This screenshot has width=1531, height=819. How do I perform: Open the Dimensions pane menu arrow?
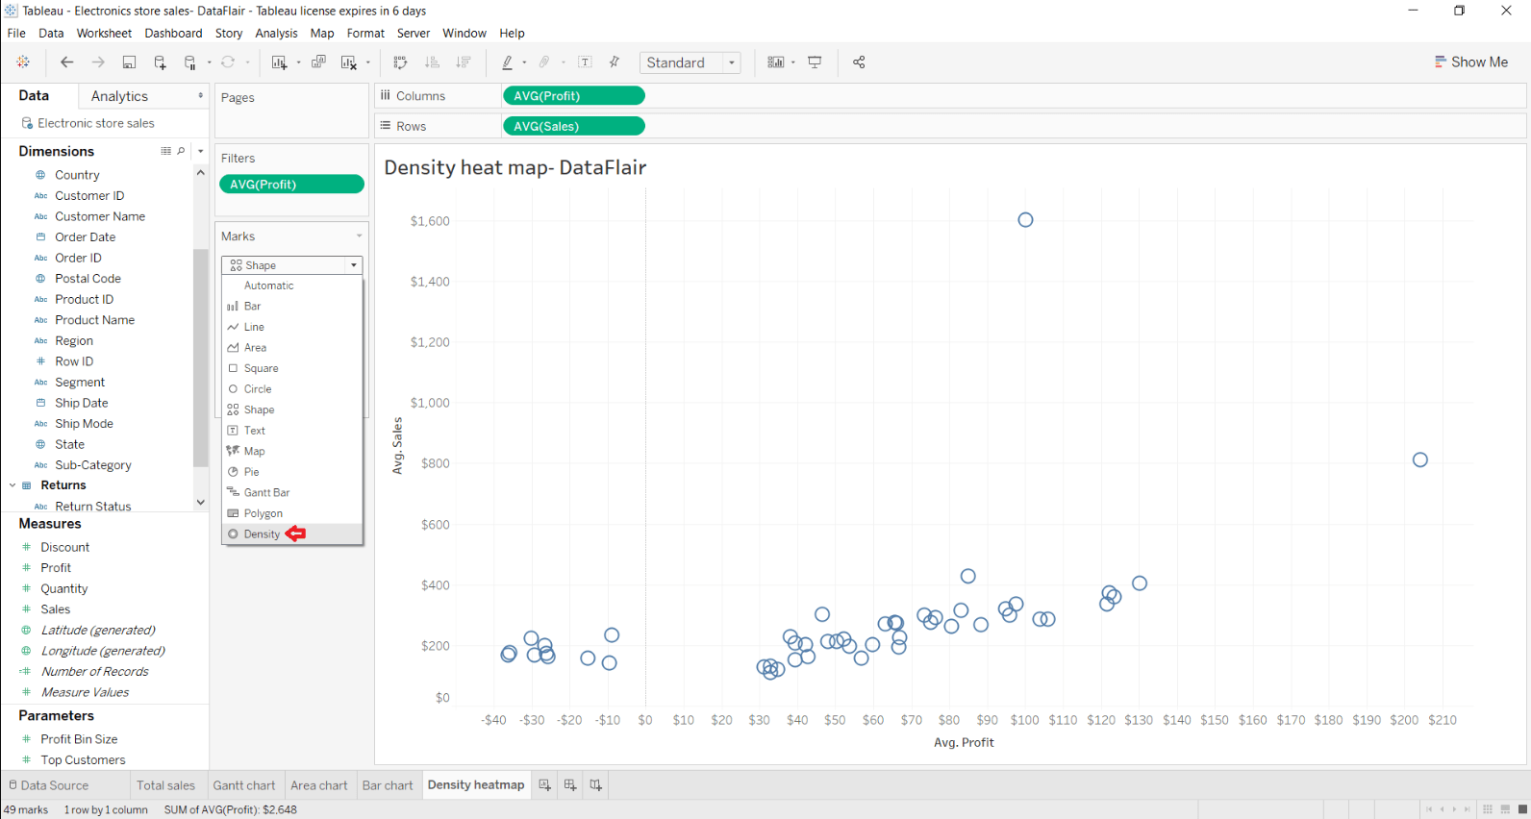200,151
